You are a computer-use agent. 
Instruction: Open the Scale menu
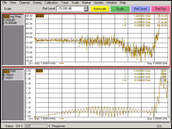point(75,2)
